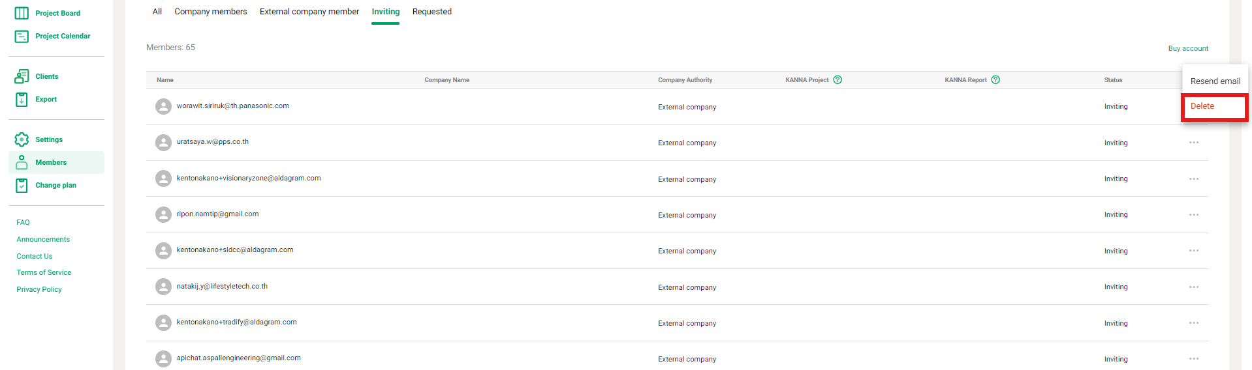This screenshot has width=1252, height=370.
Task: Choose Resend email from the popup menu
Action: tap(1215, 81)
